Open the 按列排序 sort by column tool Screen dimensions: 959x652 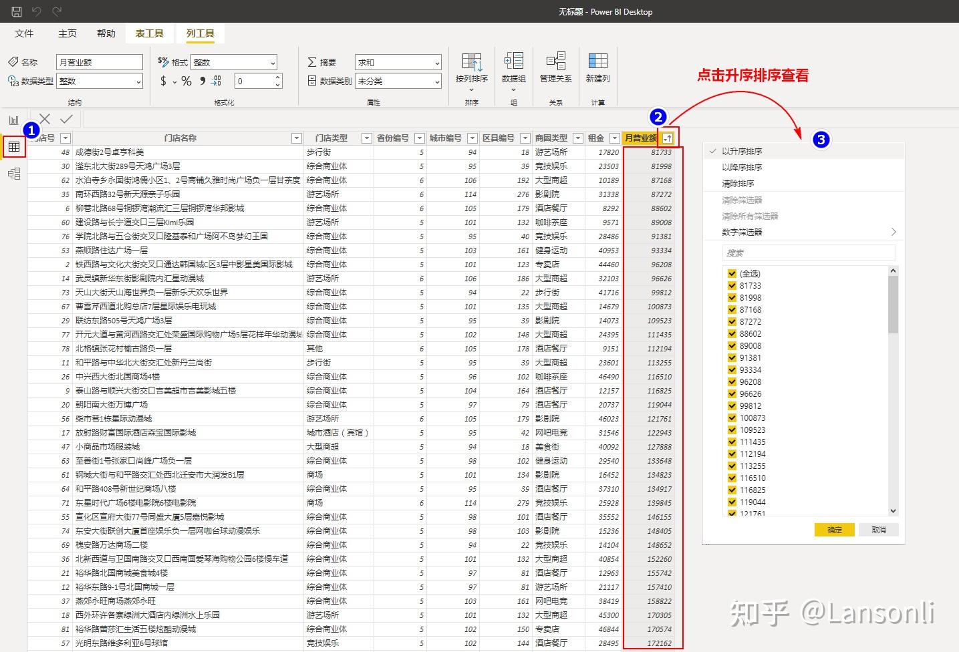[x=472, y=71]
